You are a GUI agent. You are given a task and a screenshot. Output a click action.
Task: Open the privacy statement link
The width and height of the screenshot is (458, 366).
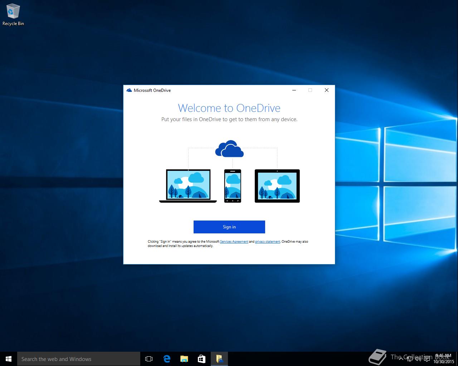pos(268,242)
